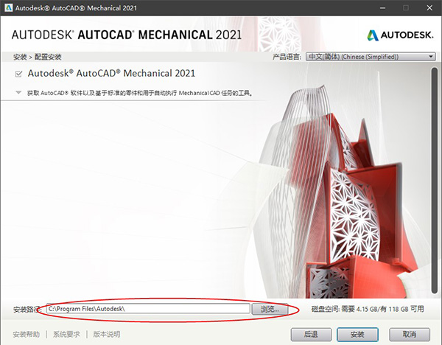The height and width of the screenshot is (345, 442).
Task: Toggle the Autodesk AutoCAD Mechanical 2021 checkbox
Action: coord(18,74)
